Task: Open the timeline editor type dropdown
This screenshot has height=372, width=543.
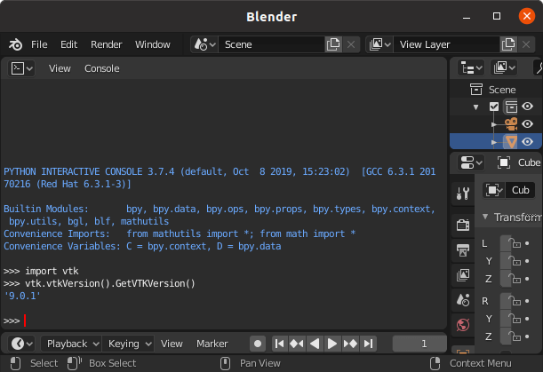Action: click(x=21, y=344)
